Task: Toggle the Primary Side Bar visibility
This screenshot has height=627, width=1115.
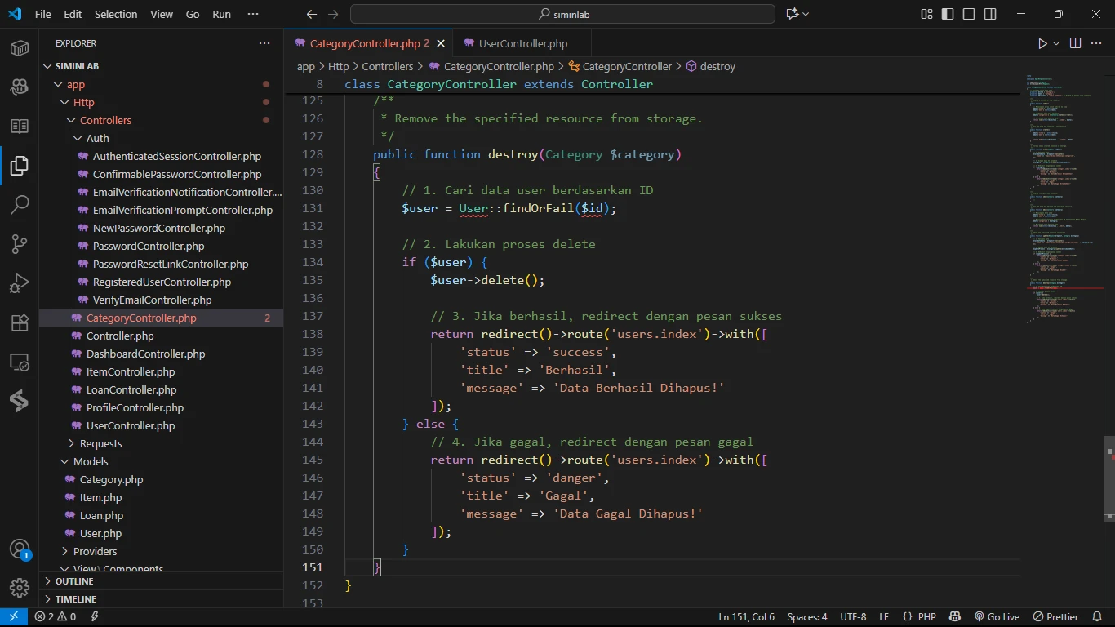Action: (948, 14)
